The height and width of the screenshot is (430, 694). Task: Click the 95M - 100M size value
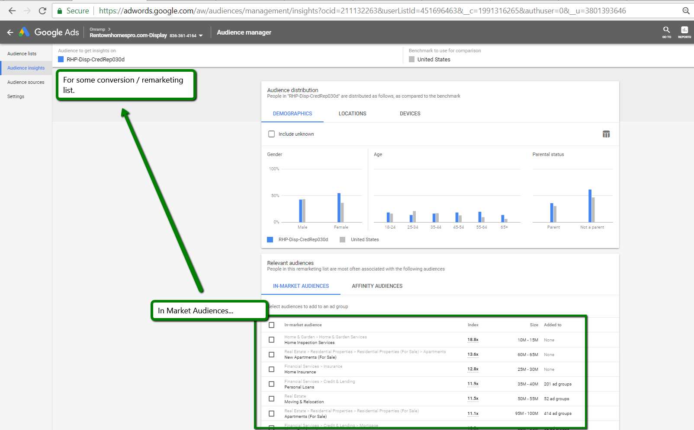click(x=527, y=414)
